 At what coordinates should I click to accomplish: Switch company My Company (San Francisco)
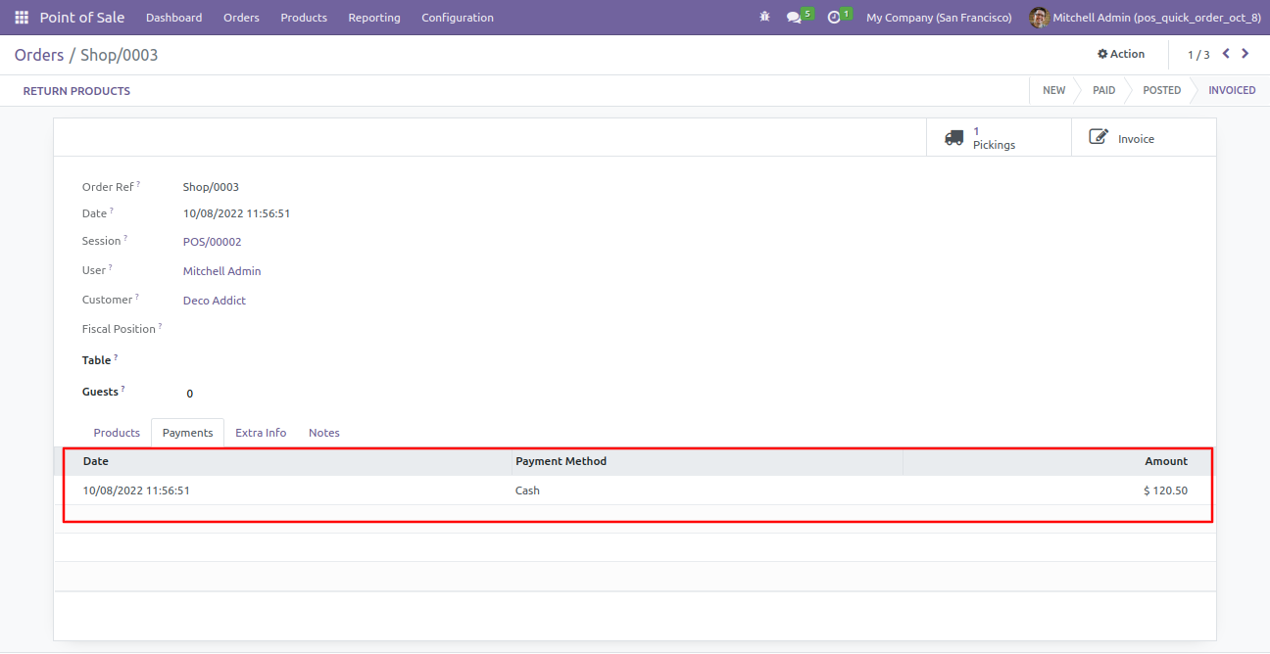click(x=939, y=18)
